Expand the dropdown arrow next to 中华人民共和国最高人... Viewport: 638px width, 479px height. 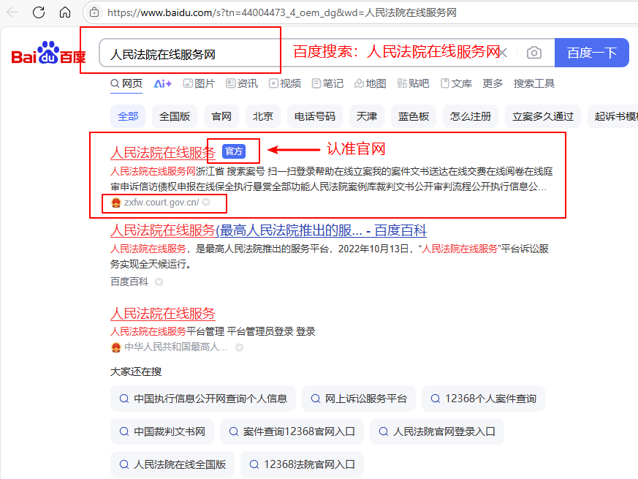pyautogui.click(x=239, y=347)
